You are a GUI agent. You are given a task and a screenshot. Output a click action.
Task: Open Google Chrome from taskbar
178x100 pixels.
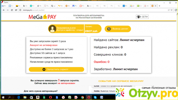[x=82, y=97]
